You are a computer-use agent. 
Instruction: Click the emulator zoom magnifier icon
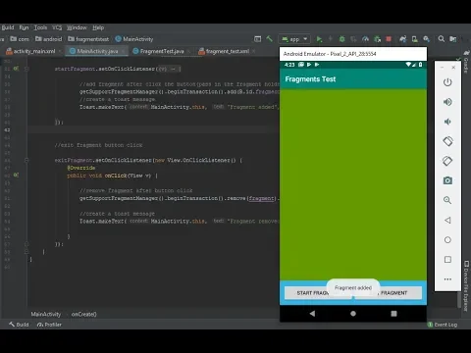pos(447,200)
